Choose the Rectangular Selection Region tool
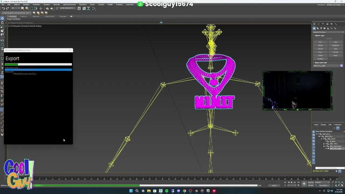This screenshot has height=194, width=345. click(x=31, y=8)
